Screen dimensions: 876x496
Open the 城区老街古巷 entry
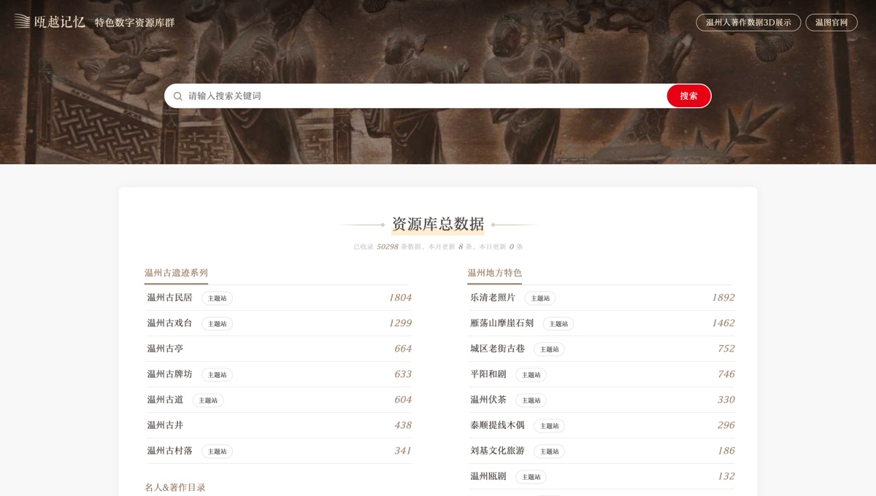[x=497, y=349]
